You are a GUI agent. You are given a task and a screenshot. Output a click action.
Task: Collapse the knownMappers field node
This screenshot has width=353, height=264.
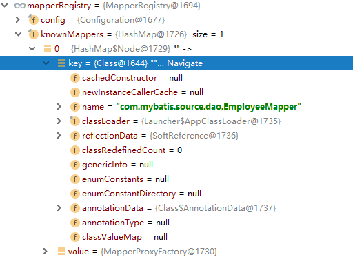coord(19,34)
